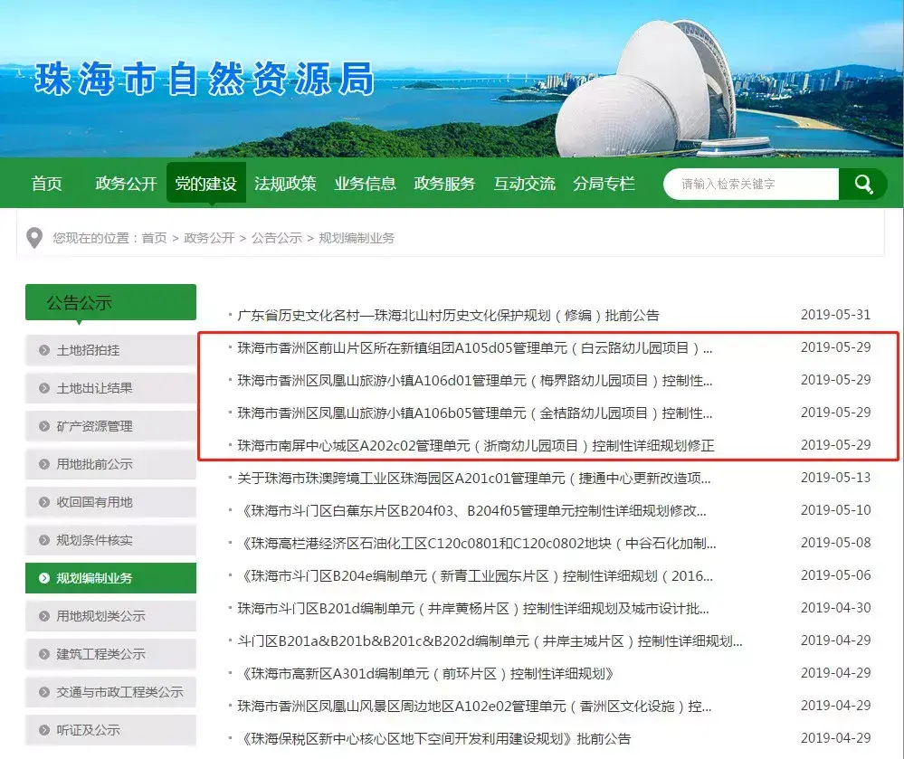This screenshot has height=759, width=904.
Task: Open the 矿产资源管理 sidebar category
Action: 110,426
